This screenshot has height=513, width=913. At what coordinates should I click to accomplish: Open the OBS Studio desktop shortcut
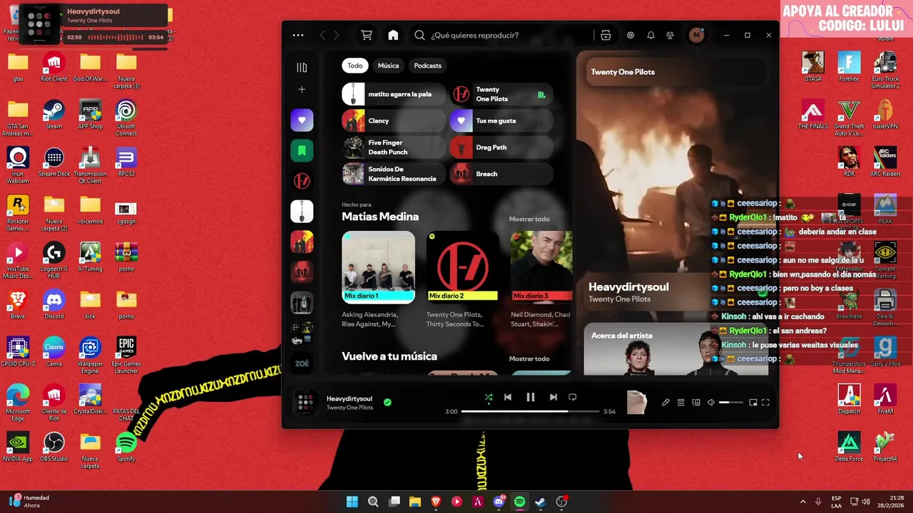coord(53,446)
